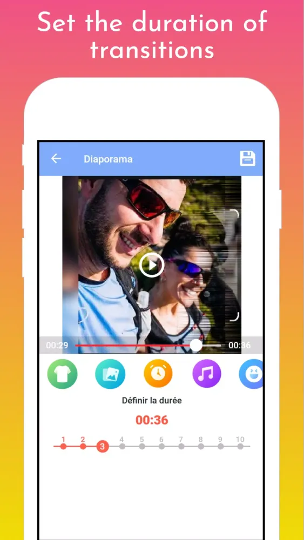Click the Diaporama title text
304x540 pixels.
click(x=108, y=159)
